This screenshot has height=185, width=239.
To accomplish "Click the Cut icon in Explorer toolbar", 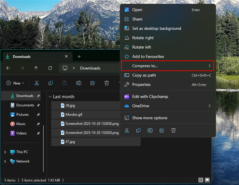I will (x=37, y=83).
